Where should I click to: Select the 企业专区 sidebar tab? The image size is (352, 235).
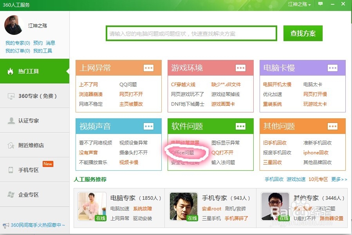(34, 195)
